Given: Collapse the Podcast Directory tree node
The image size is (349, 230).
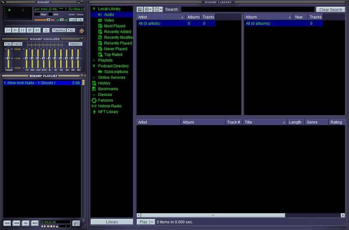Looking at the screenshot, I should click(x=94, y=66).
